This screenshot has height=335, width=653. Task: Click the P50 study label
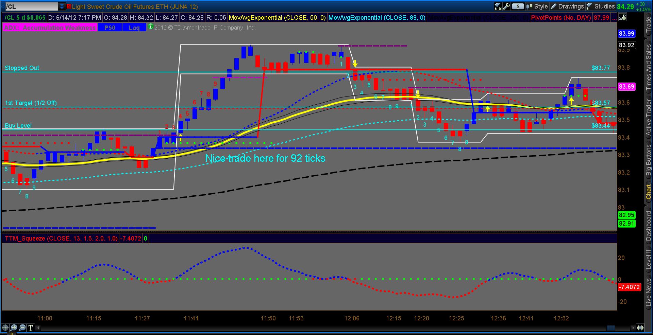click(110, 28)
